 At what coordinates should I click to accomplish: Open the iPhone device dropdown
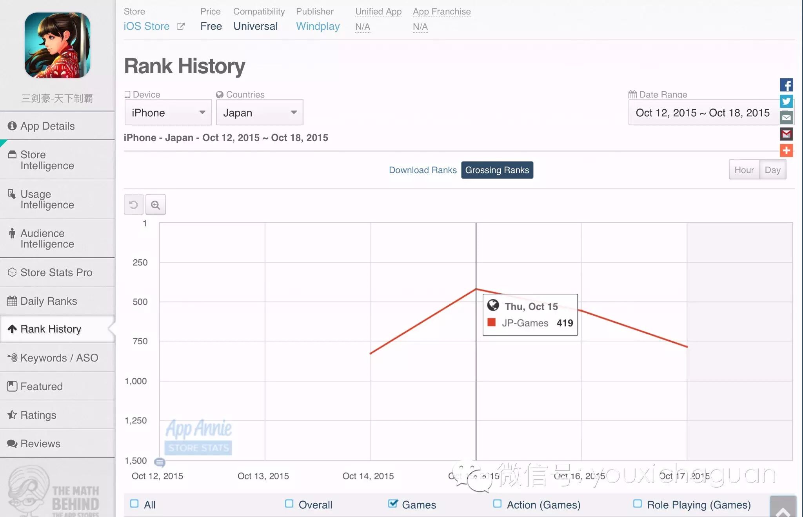coord(168,113)
